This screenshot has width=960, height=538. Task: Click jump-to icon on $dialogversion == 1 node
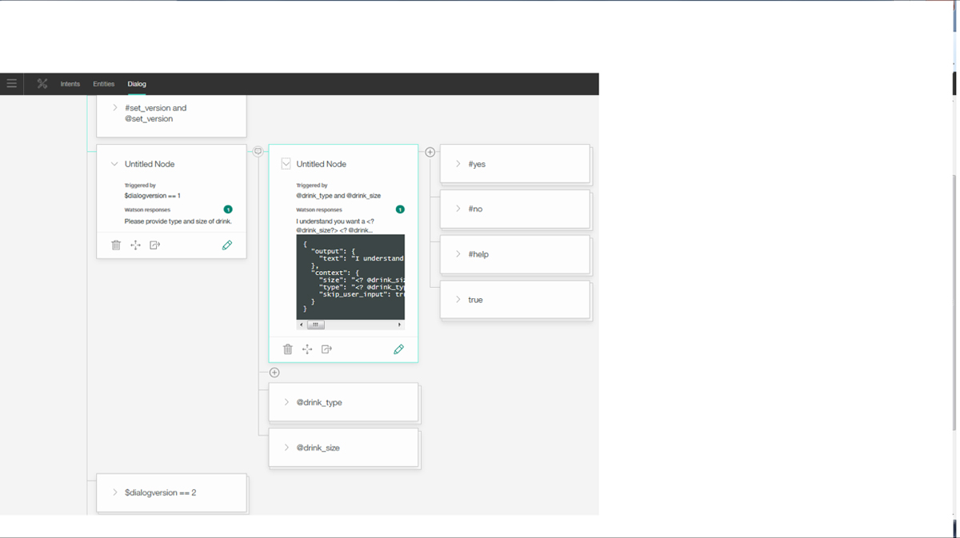[x=155, y=245]
